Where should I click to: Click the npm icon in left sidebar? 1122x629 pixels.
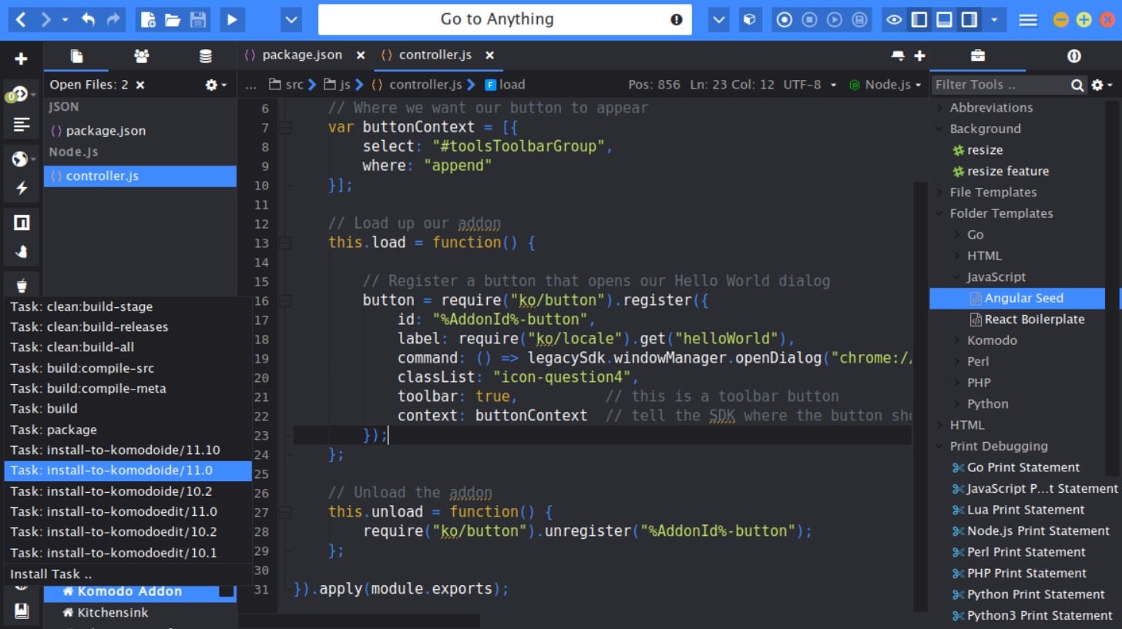tap(22, 223)
